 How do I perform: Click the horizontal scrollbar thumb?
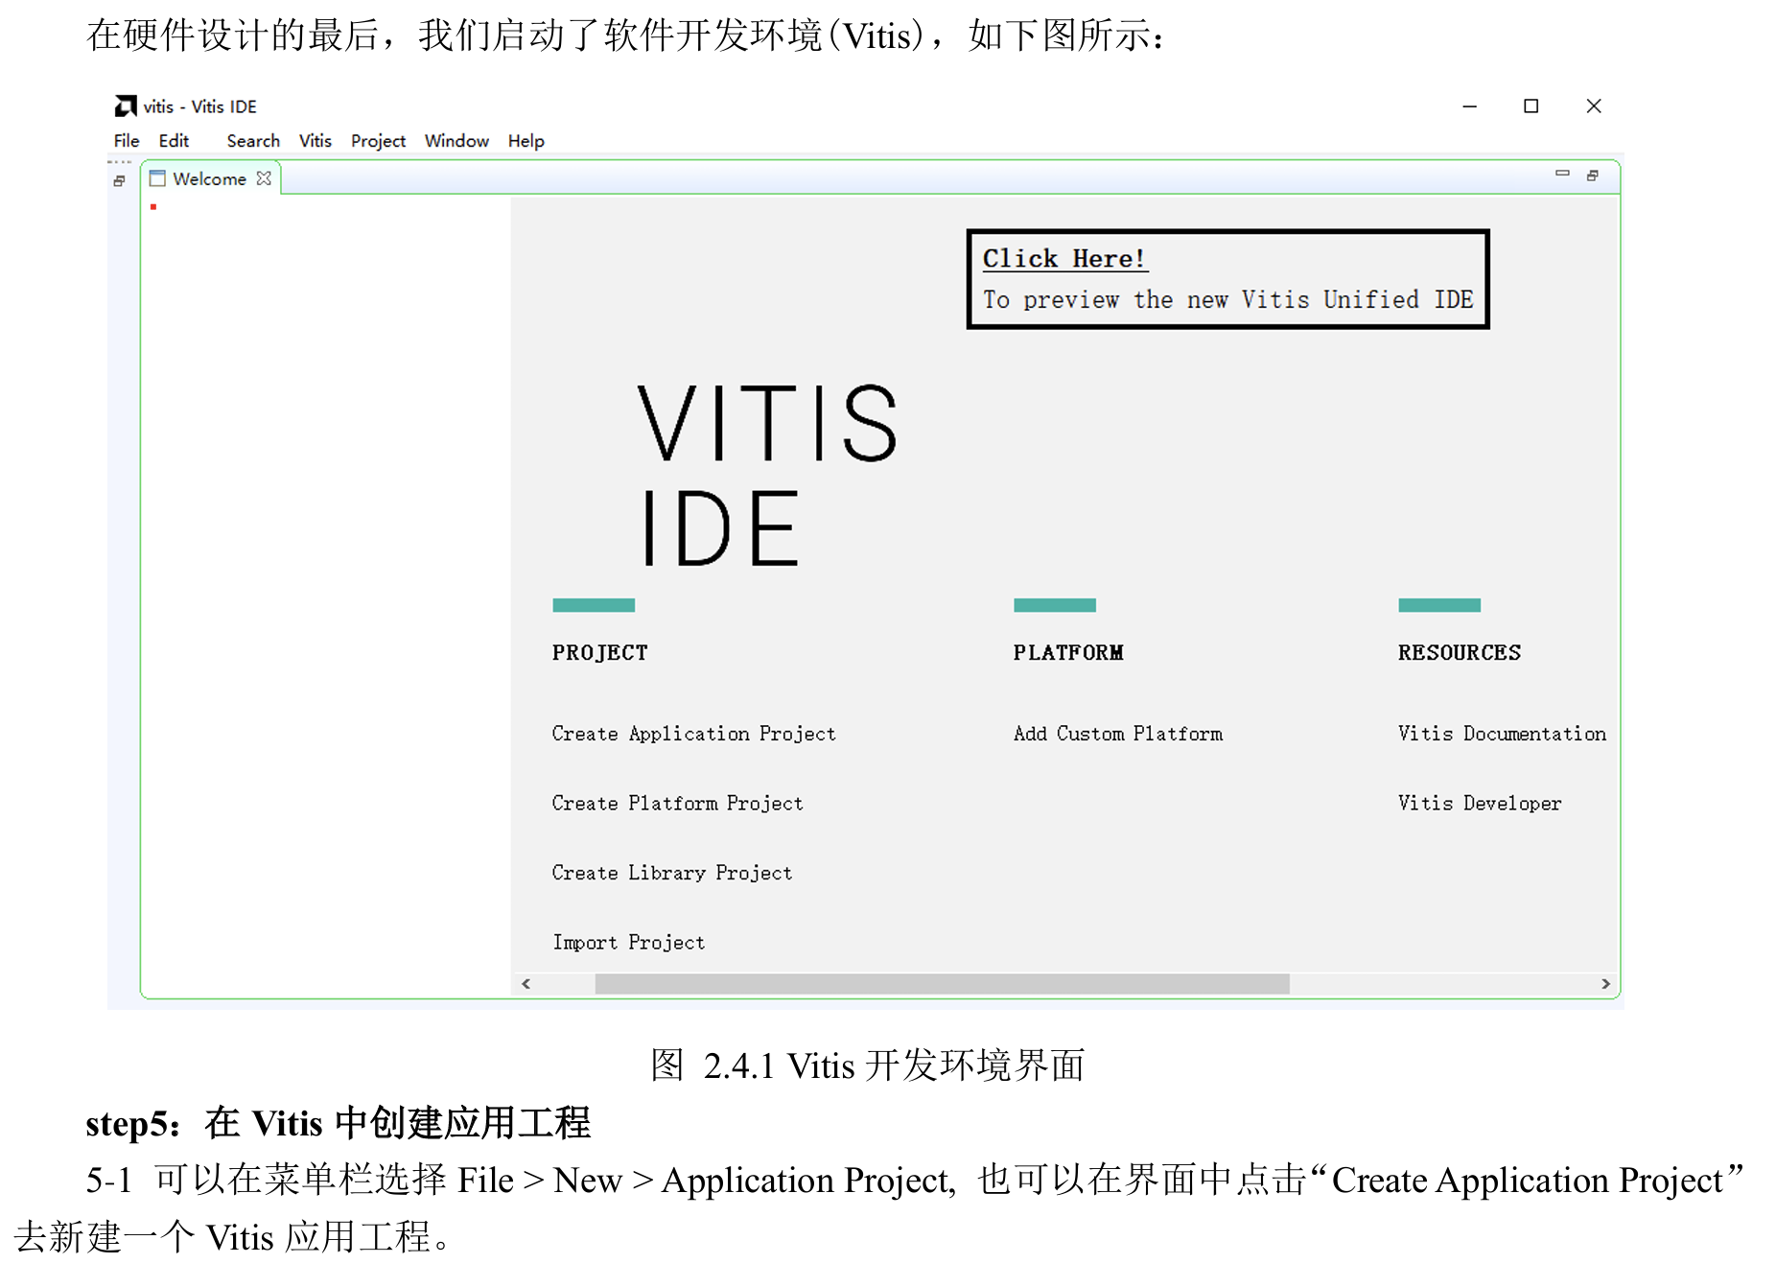click(x=942, y=984)
